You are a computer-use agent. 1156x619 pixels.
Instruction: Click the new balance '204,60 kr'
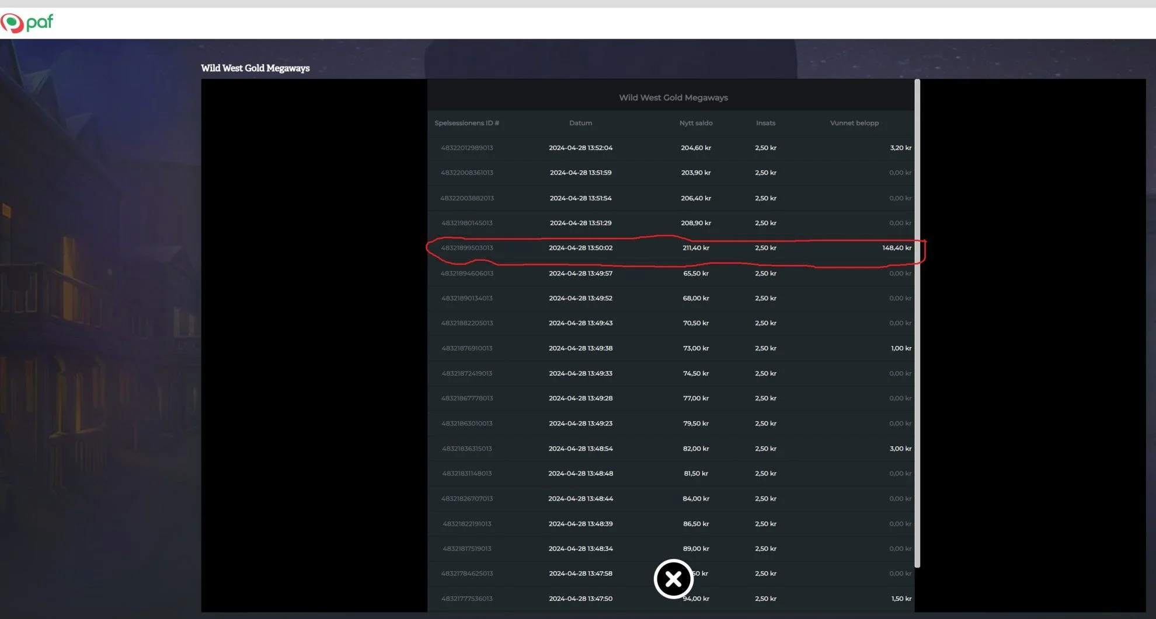click(696, 148)
